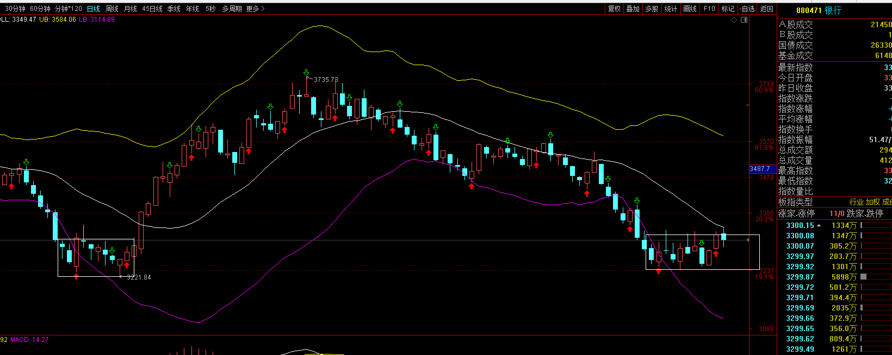Click the diamond icon above the chart
The image size is (892, 355).
pyautogui.click(x=734, y=20)
